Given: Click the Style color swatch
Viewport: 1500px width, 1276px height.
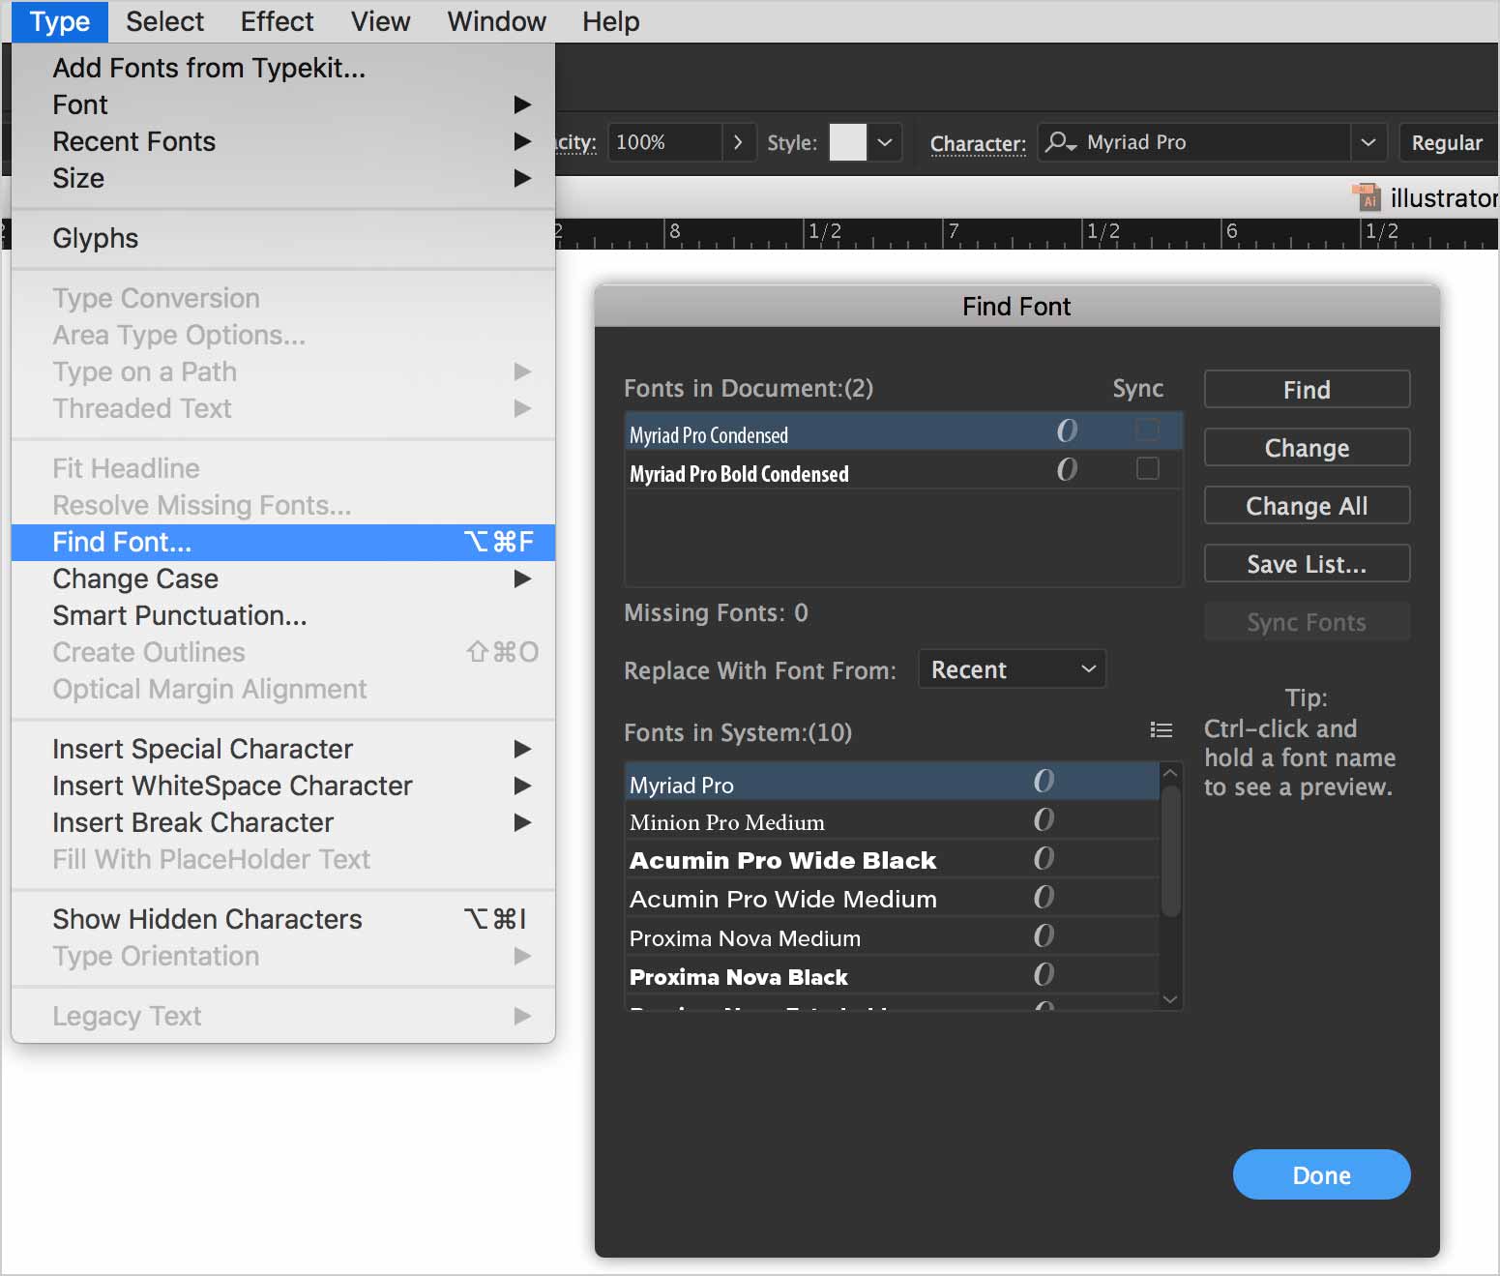Looking at the screenshot, I should tap(847, 142).
